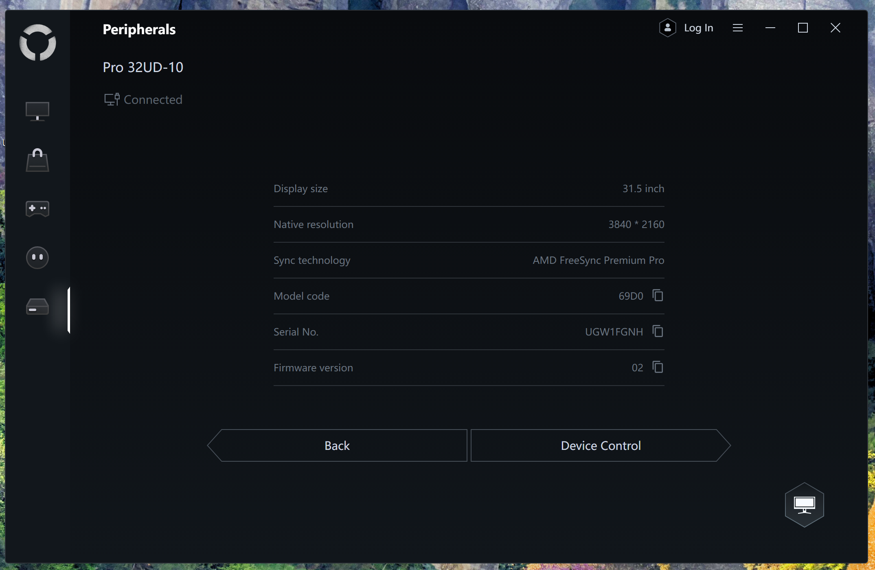Click the Connected status indicator
875x570 pixels.
click(x=143, y=100)
